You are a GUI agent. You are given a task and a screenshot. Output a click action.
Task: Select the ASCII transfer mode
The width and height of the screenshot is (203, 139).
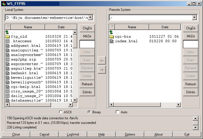click(60, 112)
